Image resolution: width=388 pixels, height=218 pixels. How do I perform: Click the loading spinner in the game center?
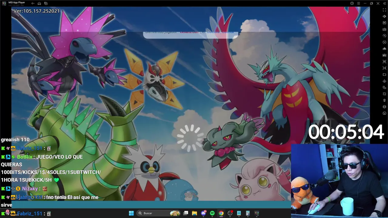tap(191, 138)
